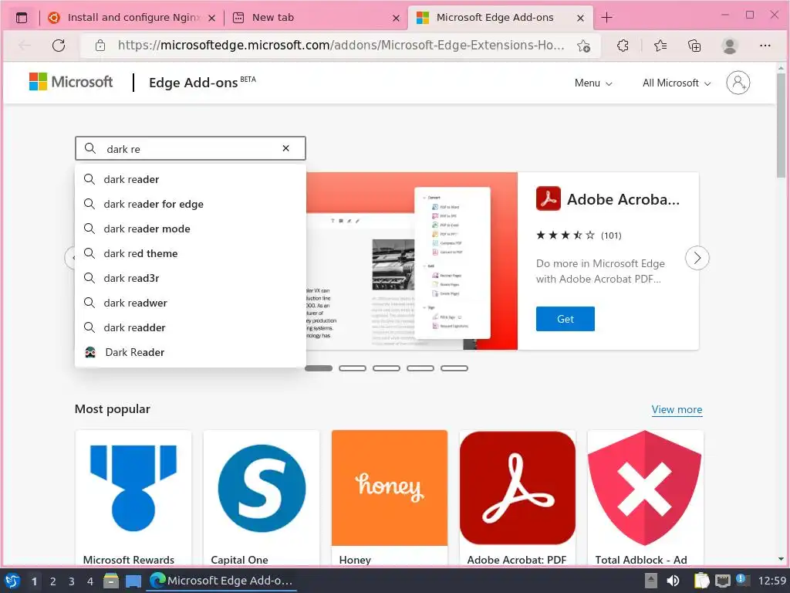Click in the address bar URL

pyautogui.click(x=341, y=46)
